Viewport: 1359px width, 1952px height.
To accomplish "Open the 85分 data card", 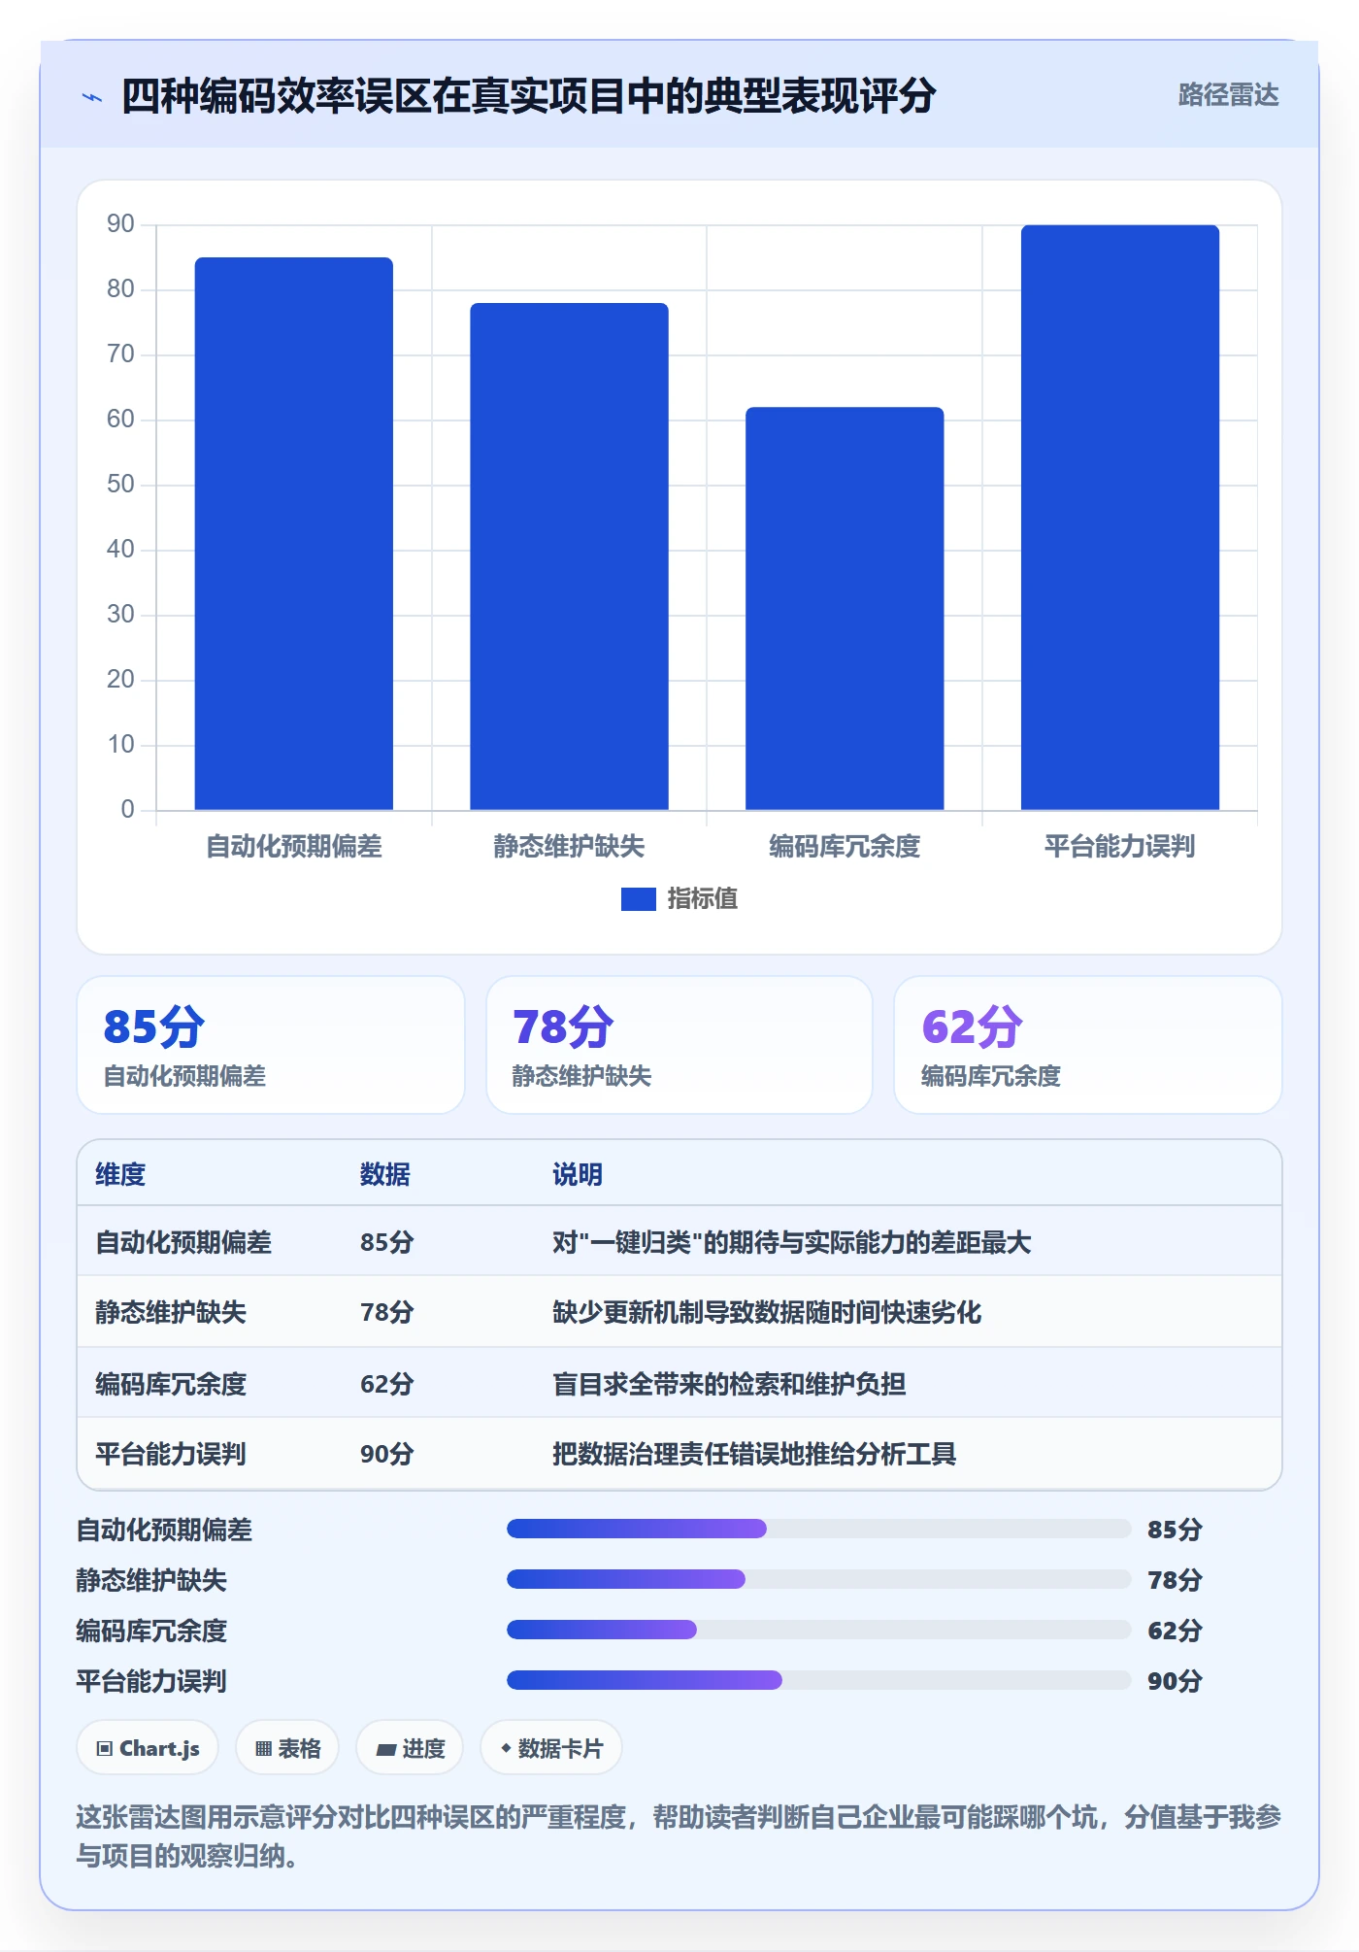I will coord(271,1045).
